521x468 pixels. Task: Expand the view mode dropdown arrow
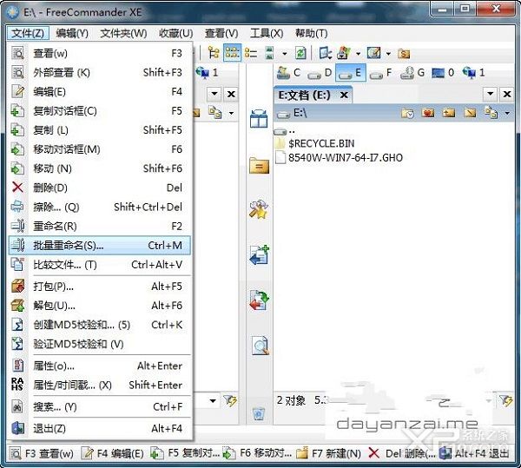[x=285, y=54]
